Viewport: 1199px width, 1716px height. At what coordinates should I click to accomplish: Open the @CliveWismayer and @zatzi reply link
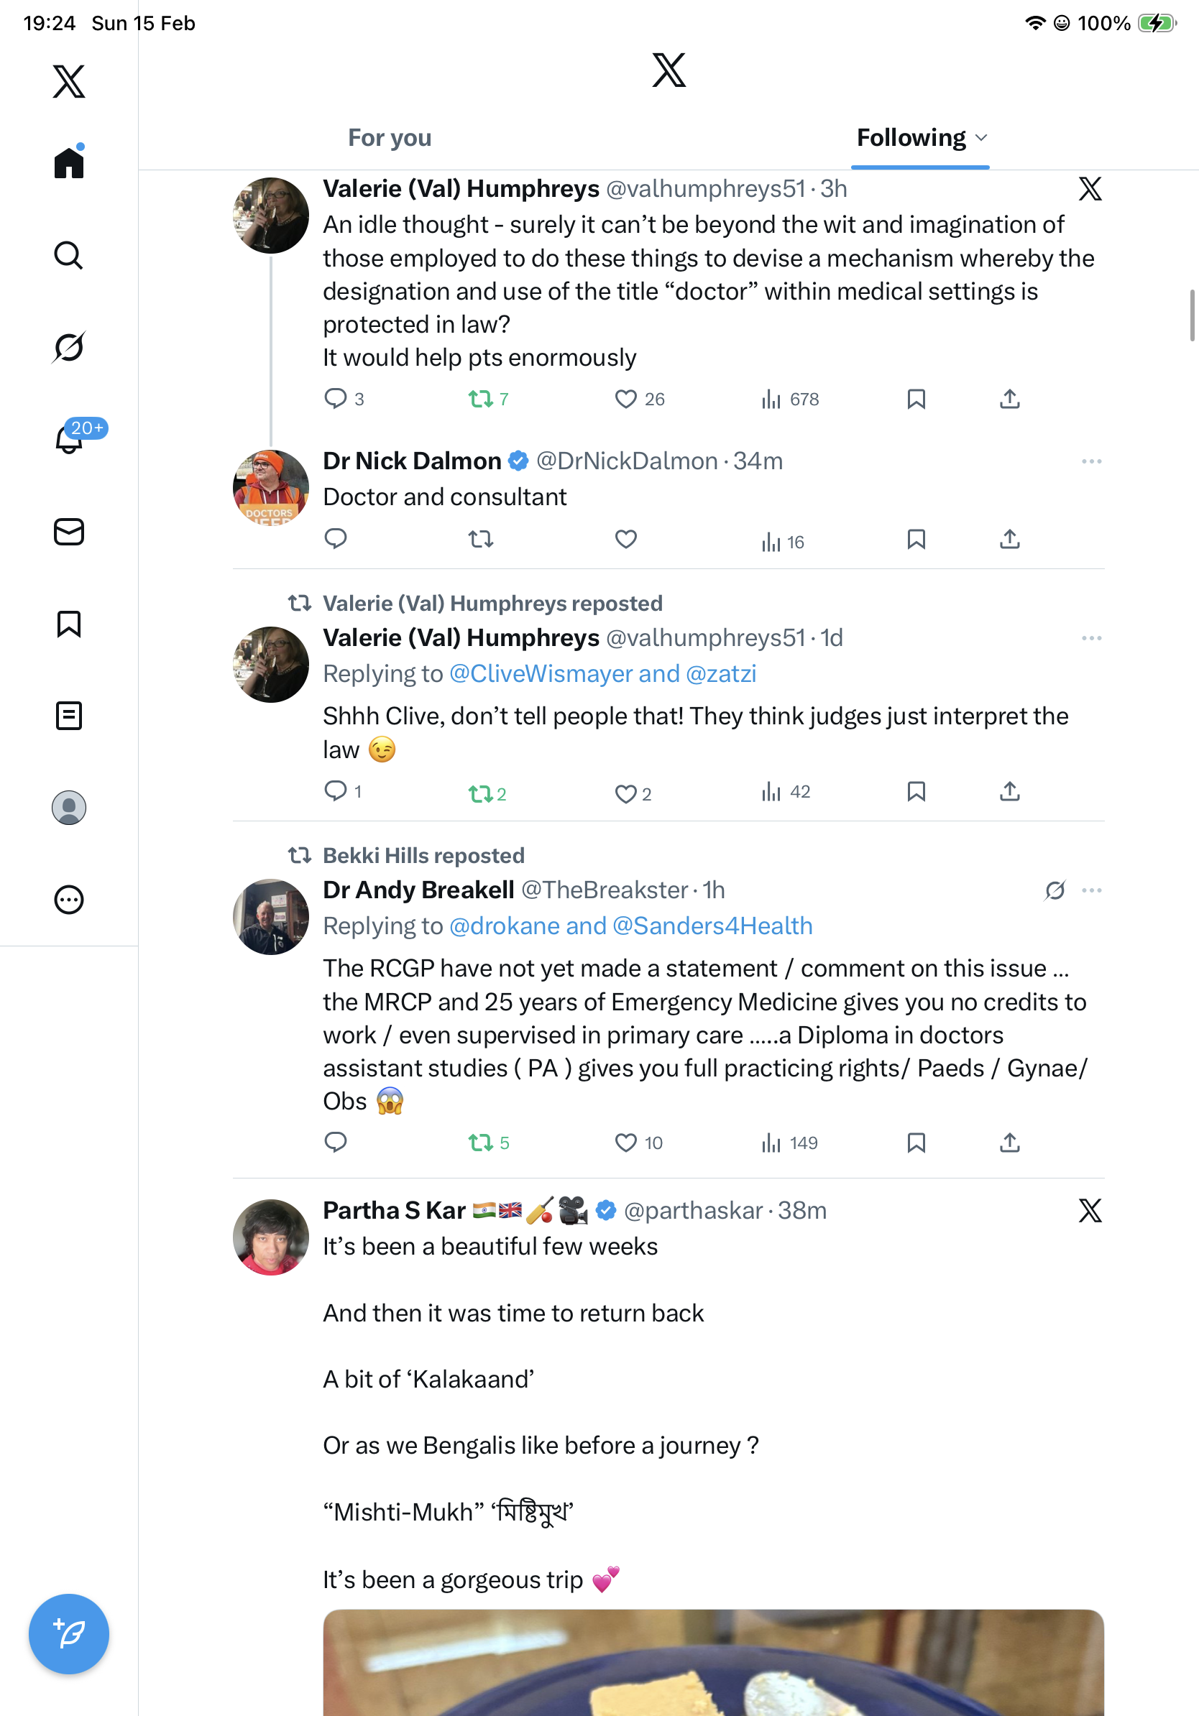(x=602, y=674)
